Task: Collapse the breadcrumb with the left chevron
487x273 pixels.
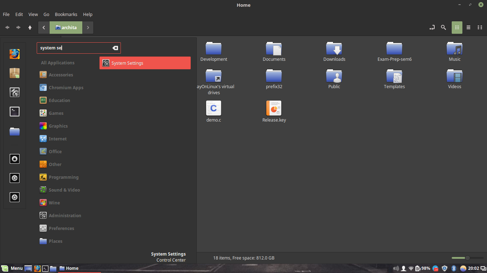Action: tap(43, 27)
